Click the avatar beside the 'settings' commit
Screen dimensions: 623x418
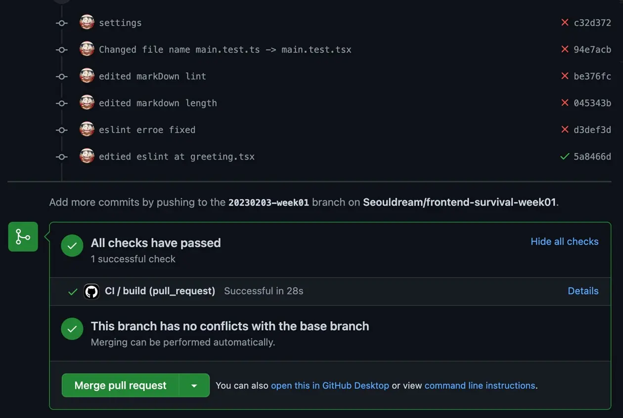pyautogui.click(x=87, y=22)
